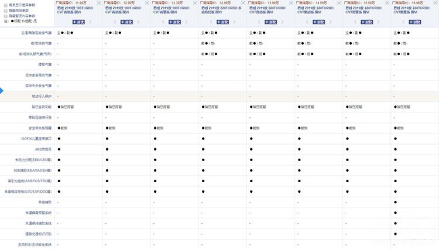Toggle 隐藏暂无内容参数 checkbox

(5, 15)
